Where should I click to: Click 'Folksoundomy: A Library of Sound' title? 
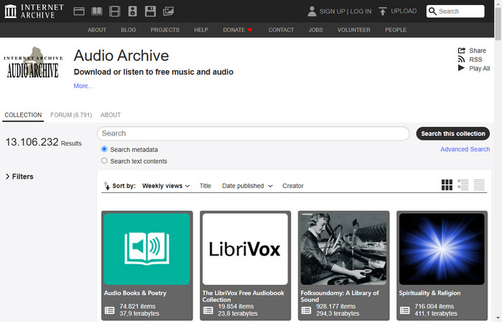[x=340, y=296]
